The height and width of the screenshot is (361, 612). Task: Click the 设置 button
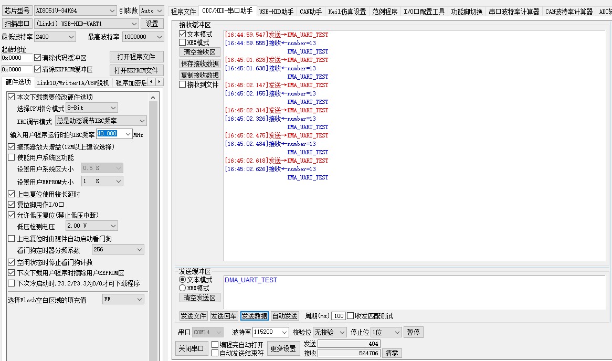pos(152,24)
